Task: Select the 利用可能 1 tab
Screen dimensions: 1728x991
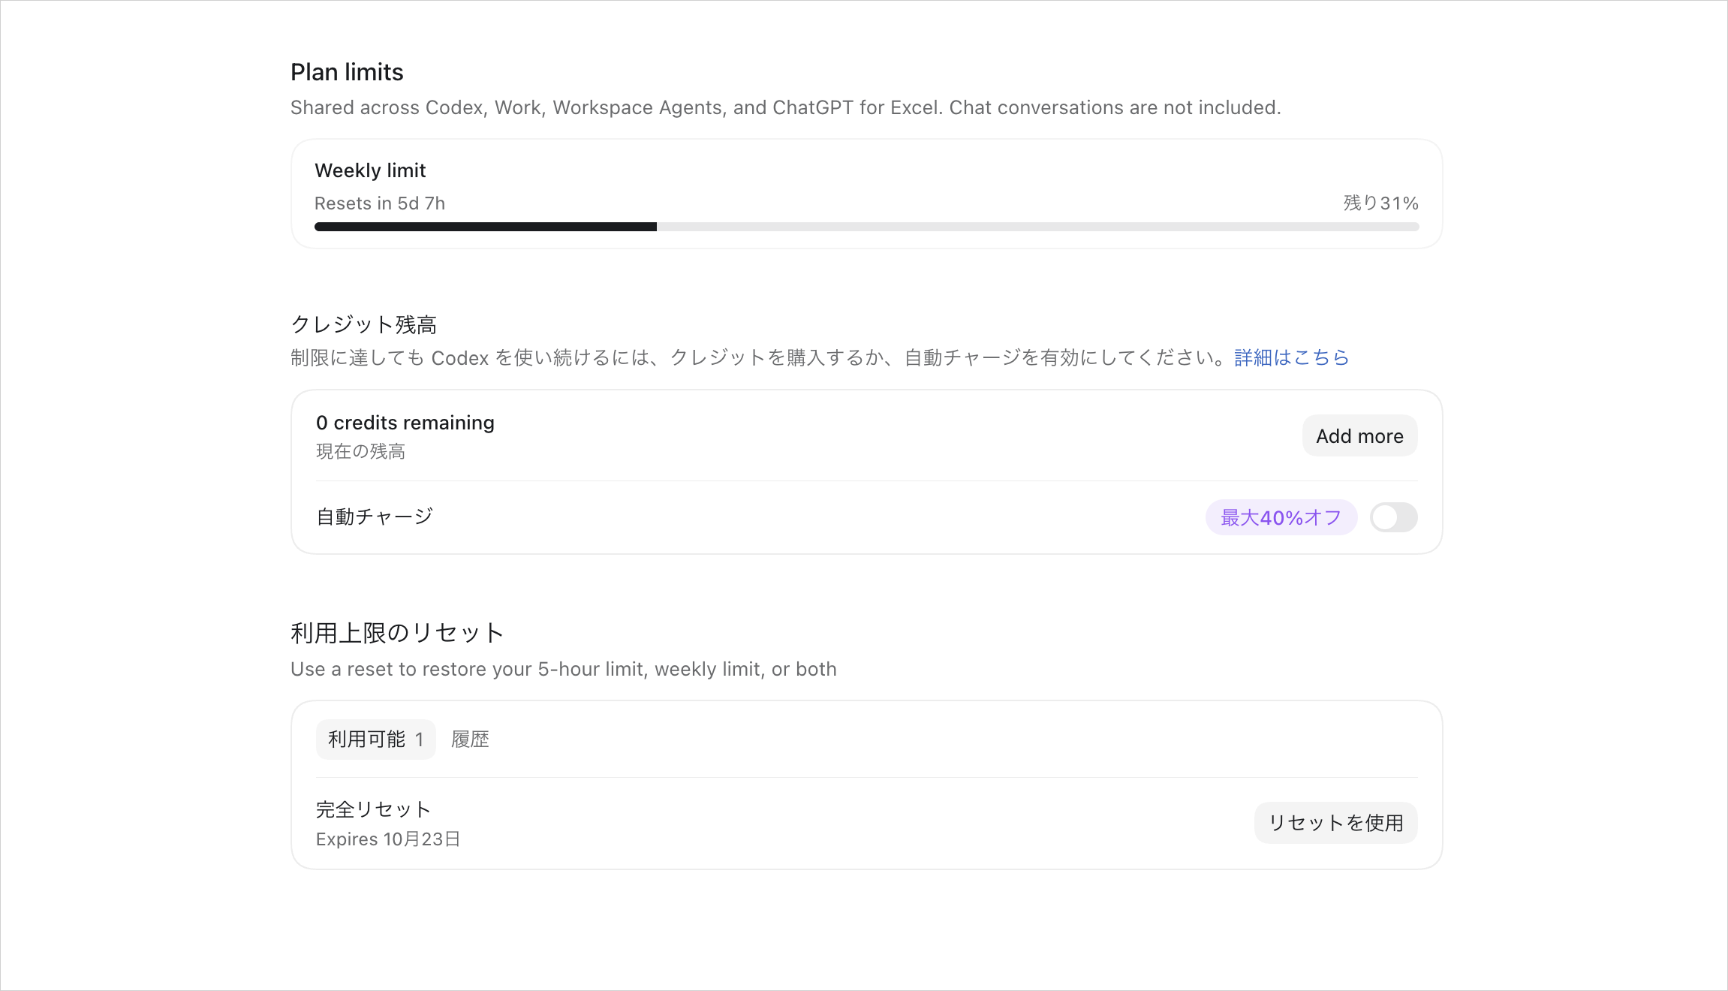Action: point(375,739)
